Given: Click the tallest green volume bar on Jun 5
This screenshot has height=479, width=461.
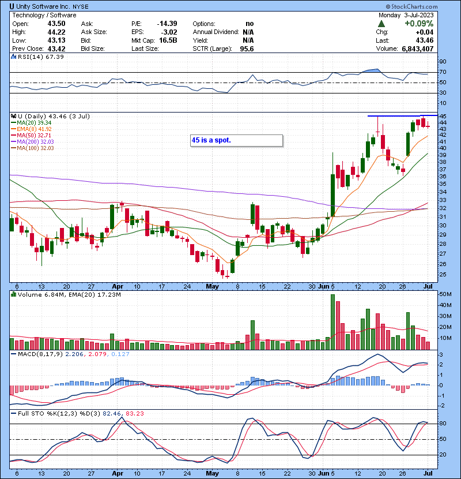Looking at the screenshot, I should 332,322.
